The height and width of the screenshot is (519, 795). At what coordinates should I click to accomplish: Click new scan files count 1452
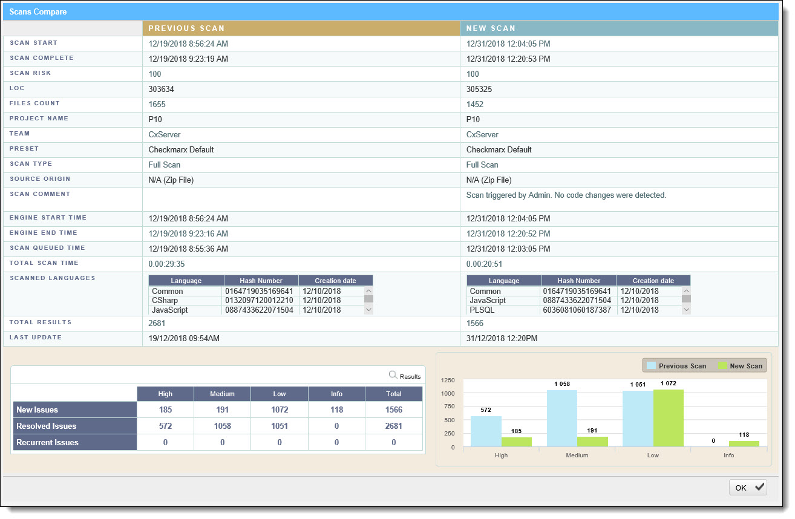coord(475,104)
